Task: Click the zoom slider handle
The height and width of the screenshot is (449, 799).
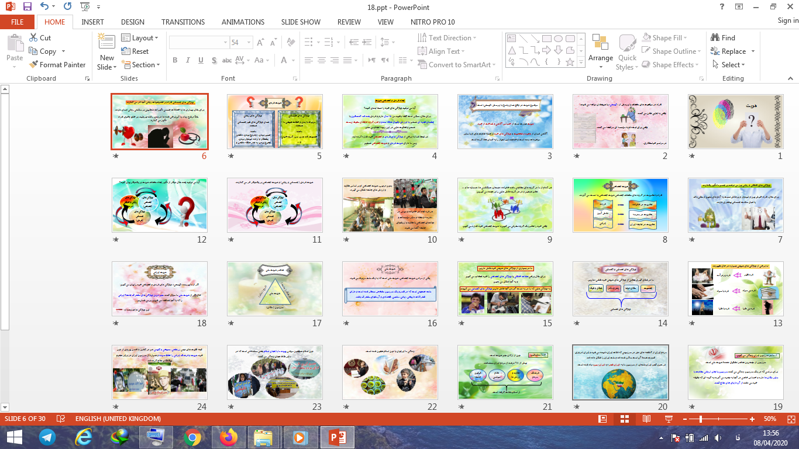Action: coord(701,419)
